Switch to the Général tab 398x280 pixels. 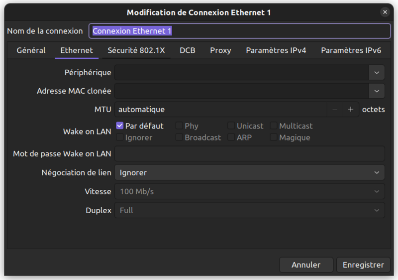click(31, 50)
